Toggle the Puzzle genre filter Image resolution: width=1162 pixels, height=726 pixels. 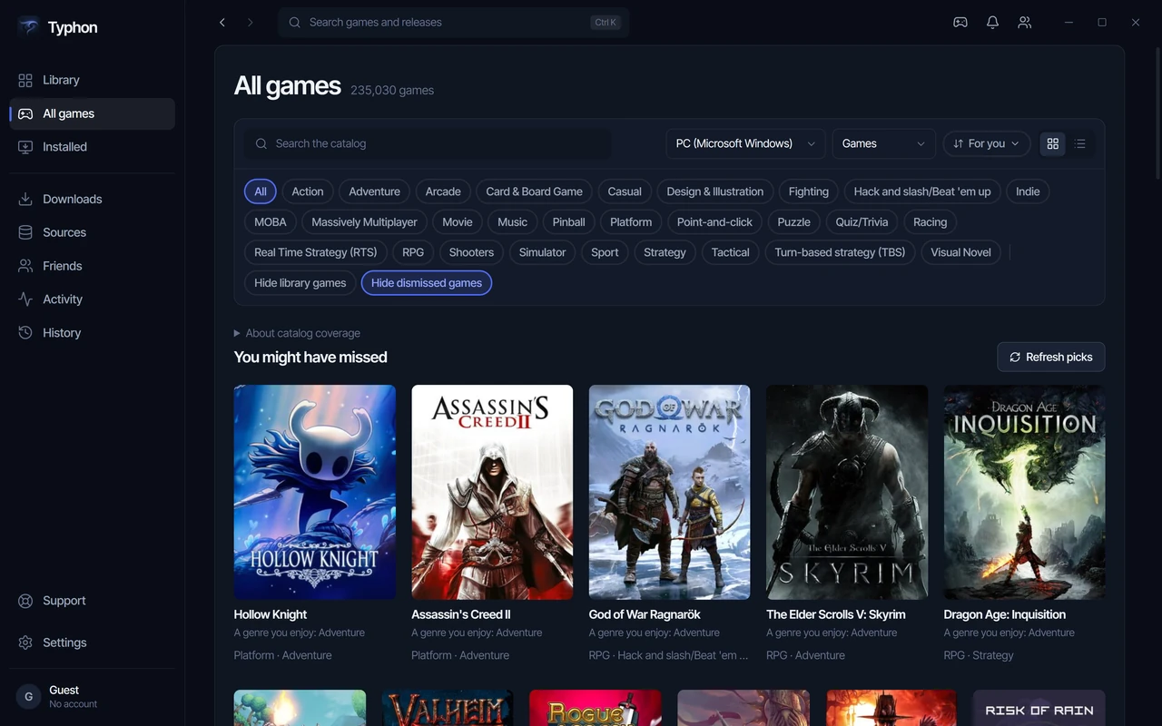point(793,222)
